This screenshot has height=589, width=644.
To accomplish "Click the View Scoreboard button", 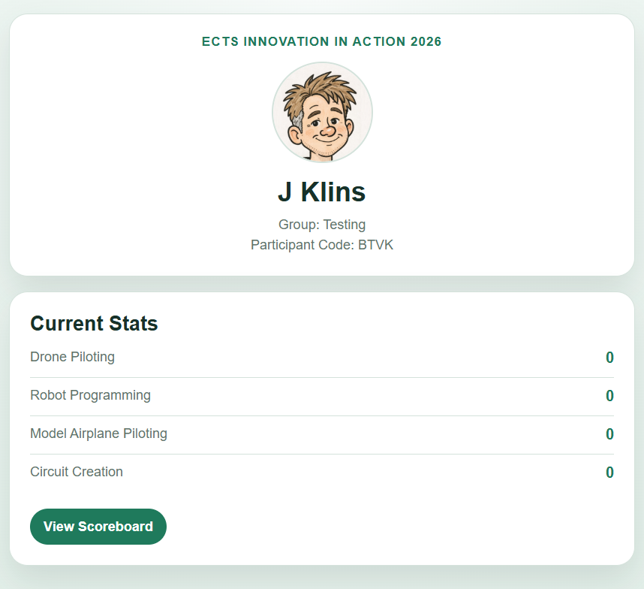I will [98, 527].
